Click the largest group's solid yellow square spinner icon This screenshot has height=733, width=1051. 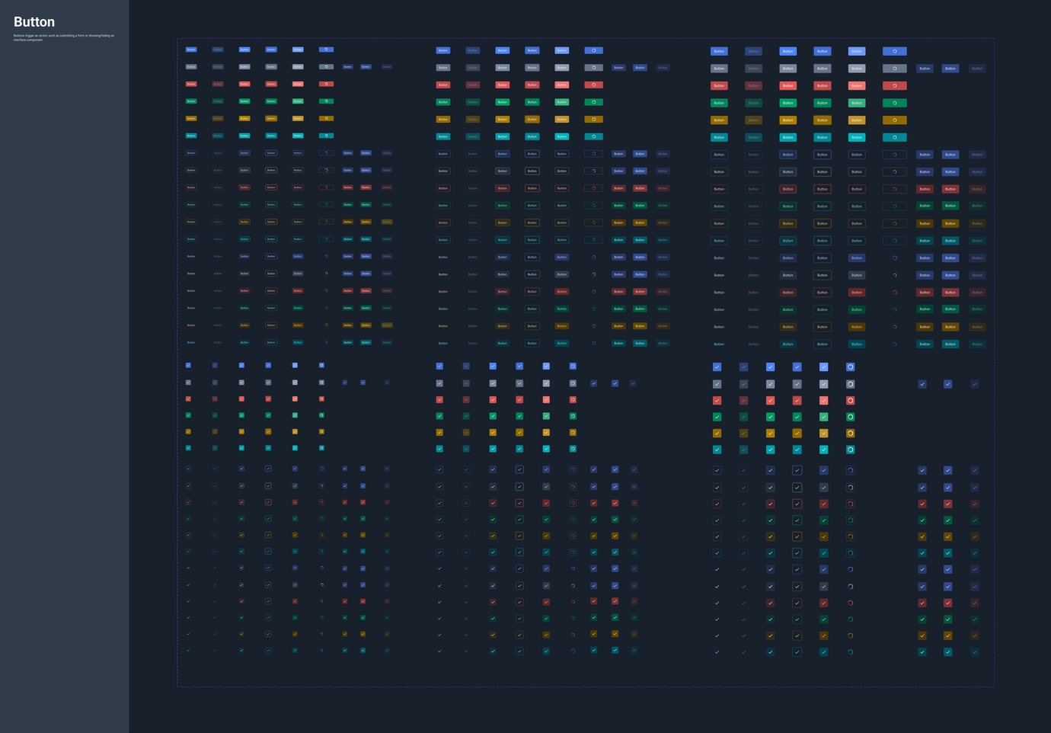[850, 434]
